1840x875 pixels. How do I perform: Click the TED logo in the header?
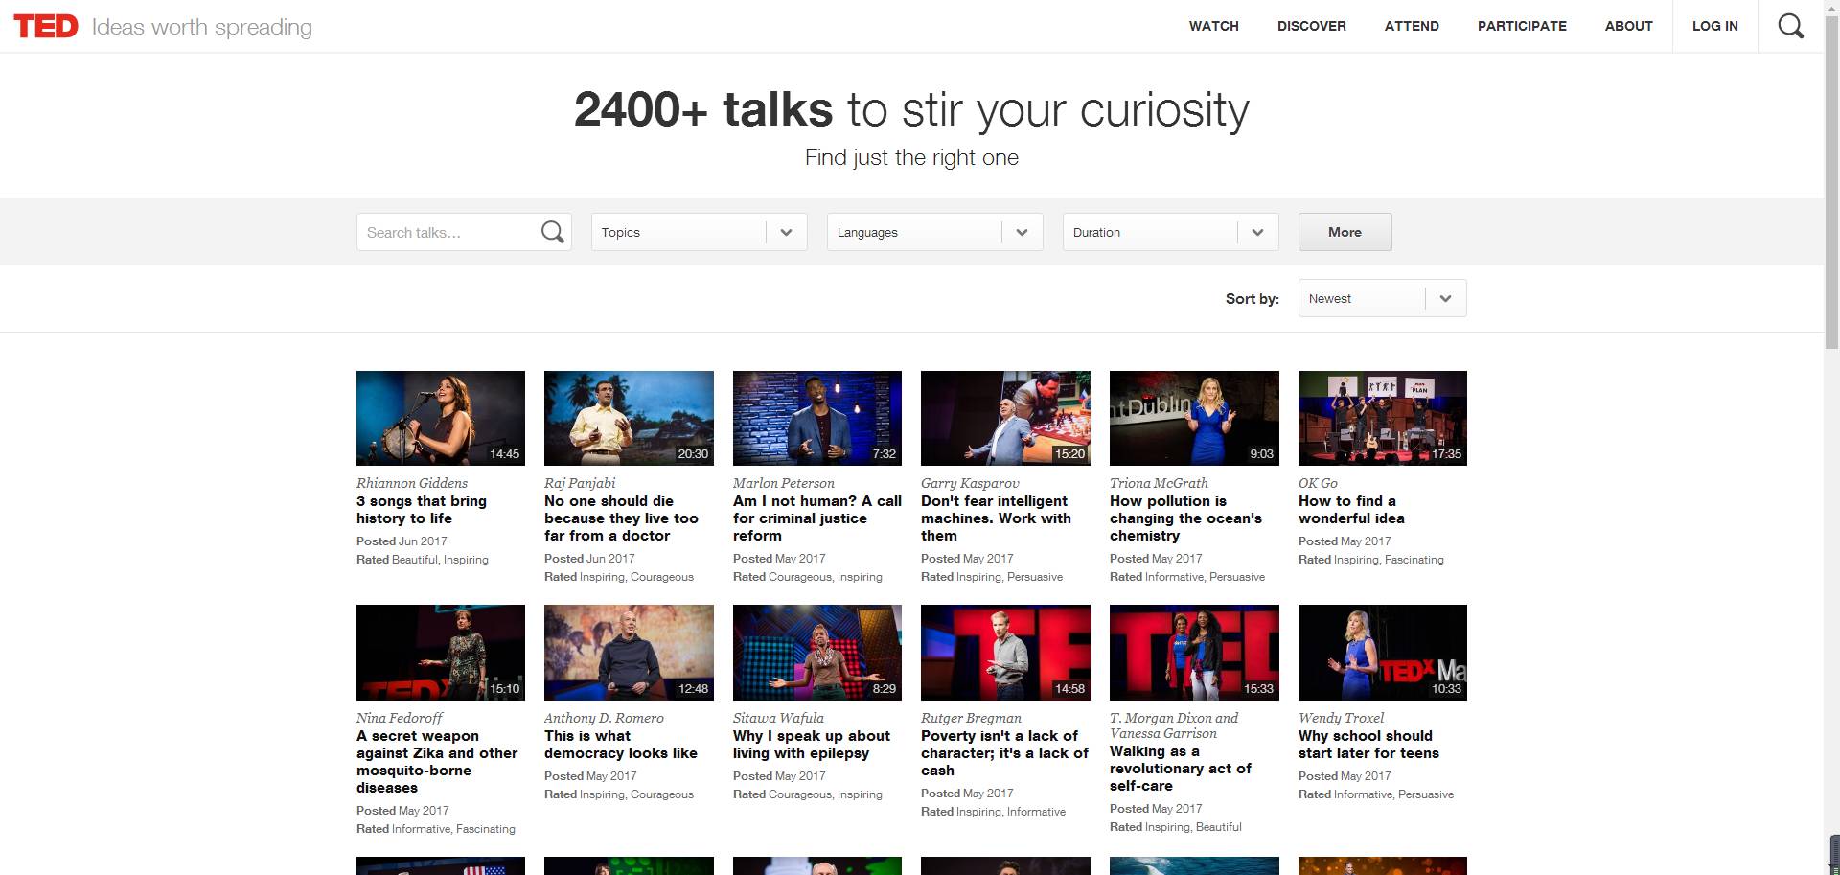(46, 26)
